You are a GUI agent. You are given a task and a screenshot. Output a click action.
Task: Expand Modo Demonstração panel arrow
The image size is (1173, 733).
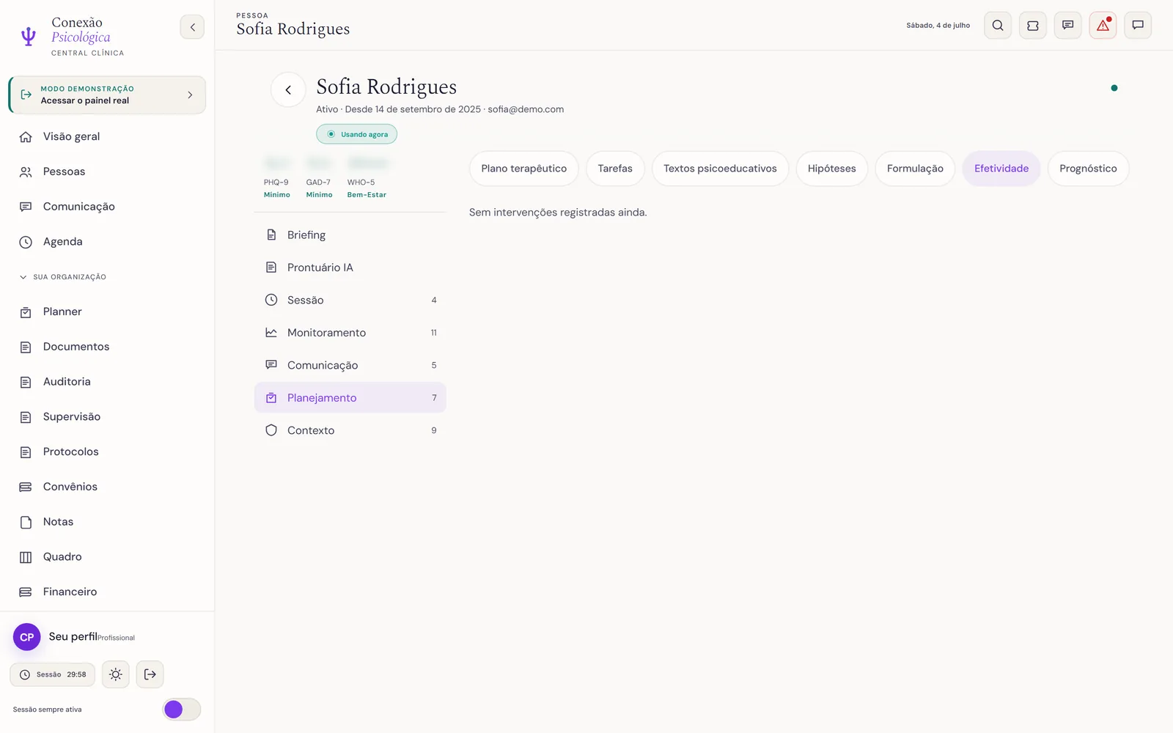(190, 95)
